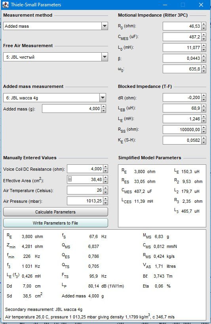Decrease LEB (uH) with the down spinner
Screen dimensions: 211x324
[x=204, y=111]
